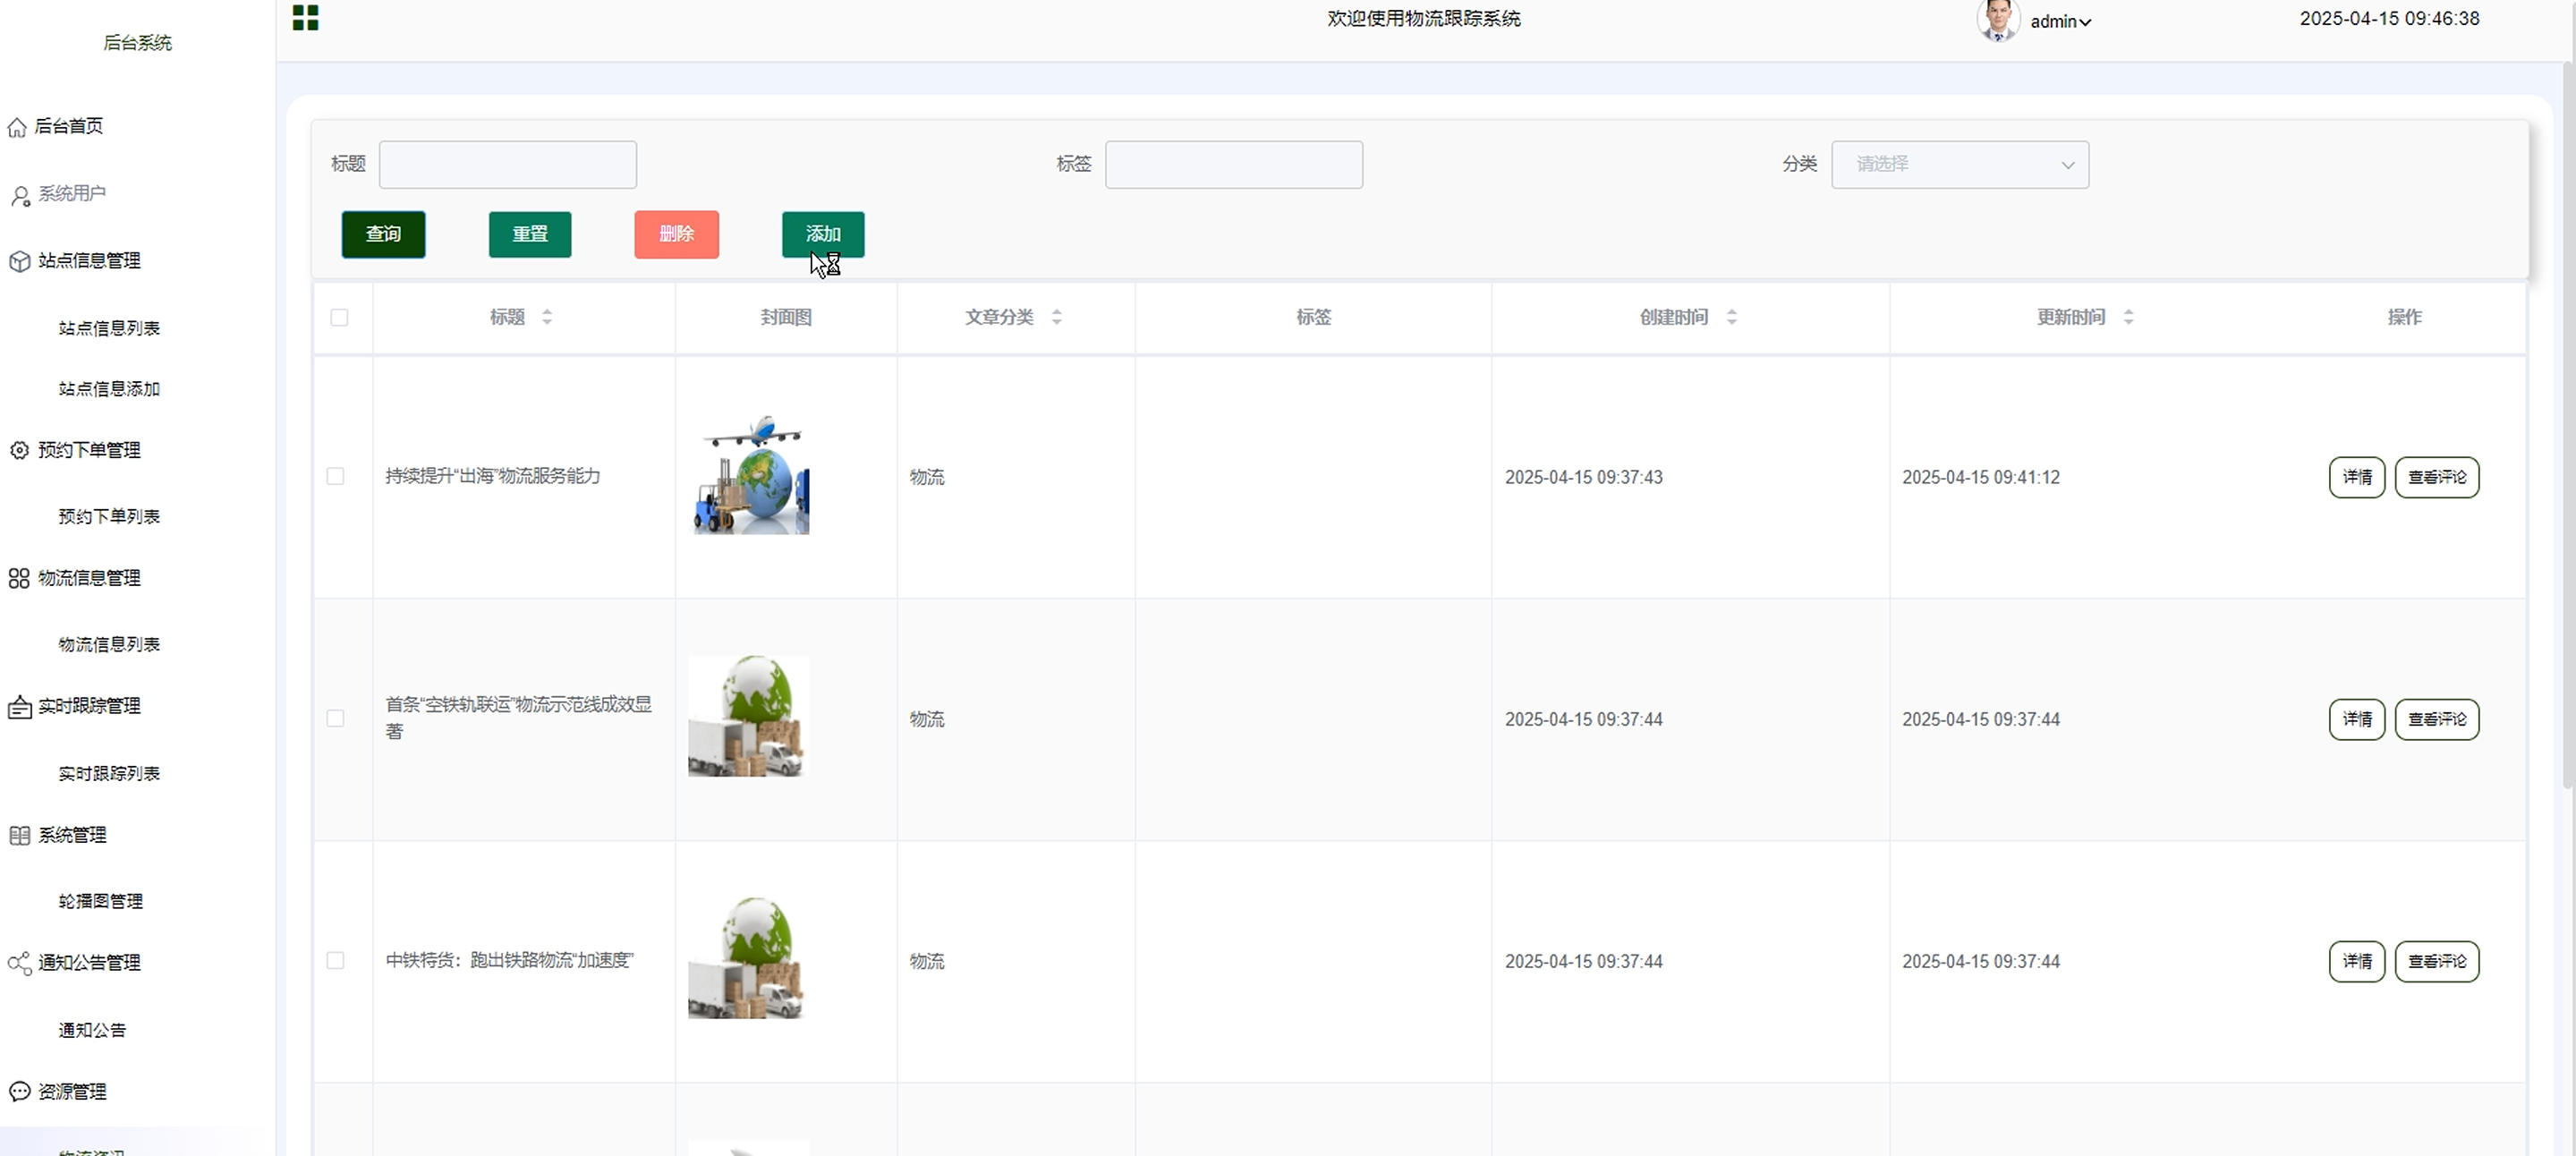Viewport: 2576px width, 1156px height.
Task: Go to 实时跟踪列表 menu item
Action: click(x=109, y=774)
